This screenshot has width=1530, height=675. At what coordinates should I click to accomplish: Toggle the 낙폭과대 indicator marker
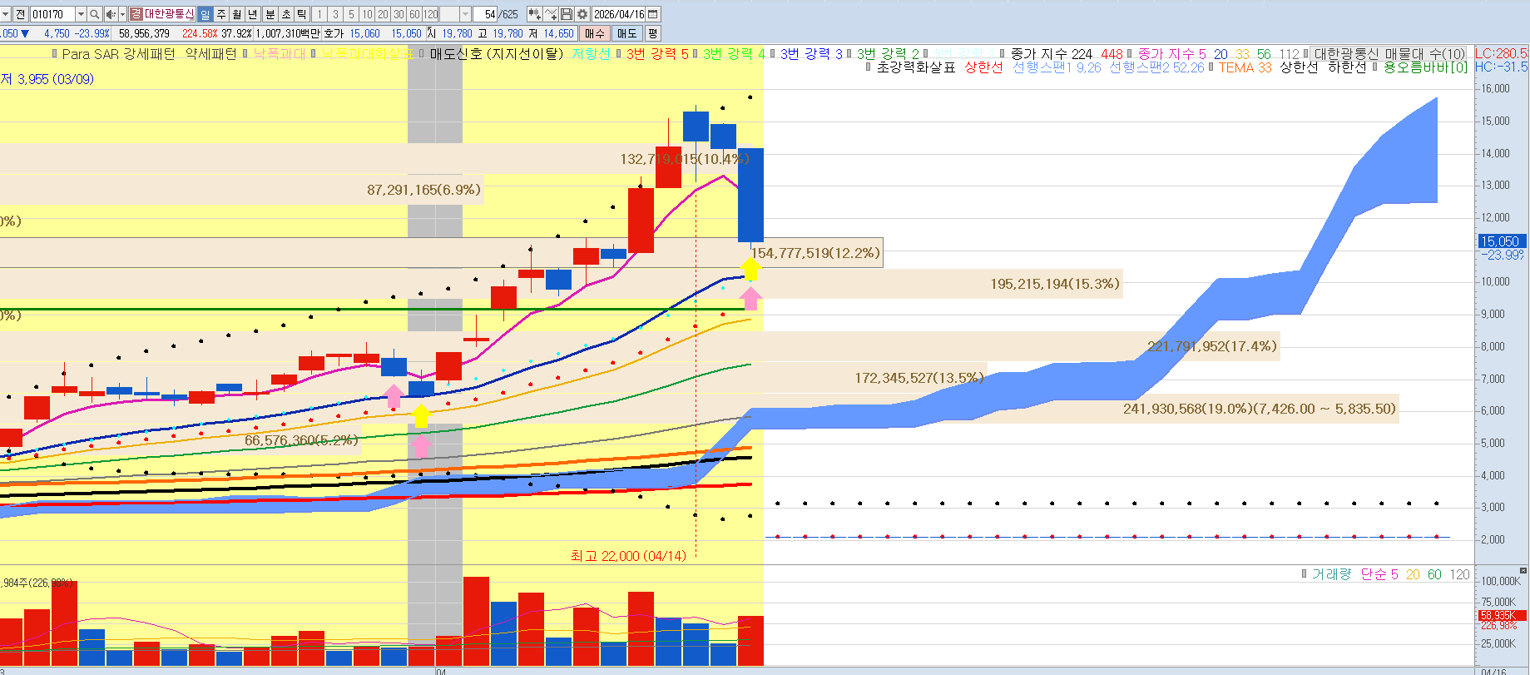[x=246, y=54]
